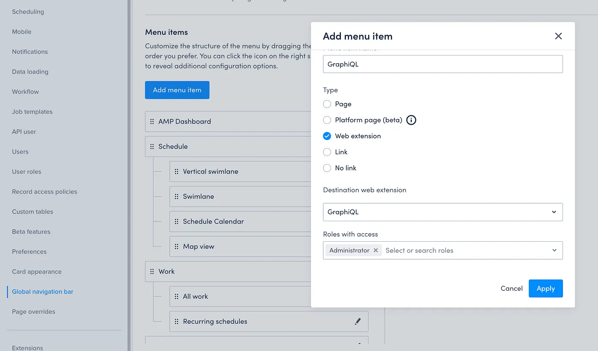Edit Recurring schedules with the pencil icon
This screenshot has height=351, width=598.
pyautogui.click(x=358, y=322)
